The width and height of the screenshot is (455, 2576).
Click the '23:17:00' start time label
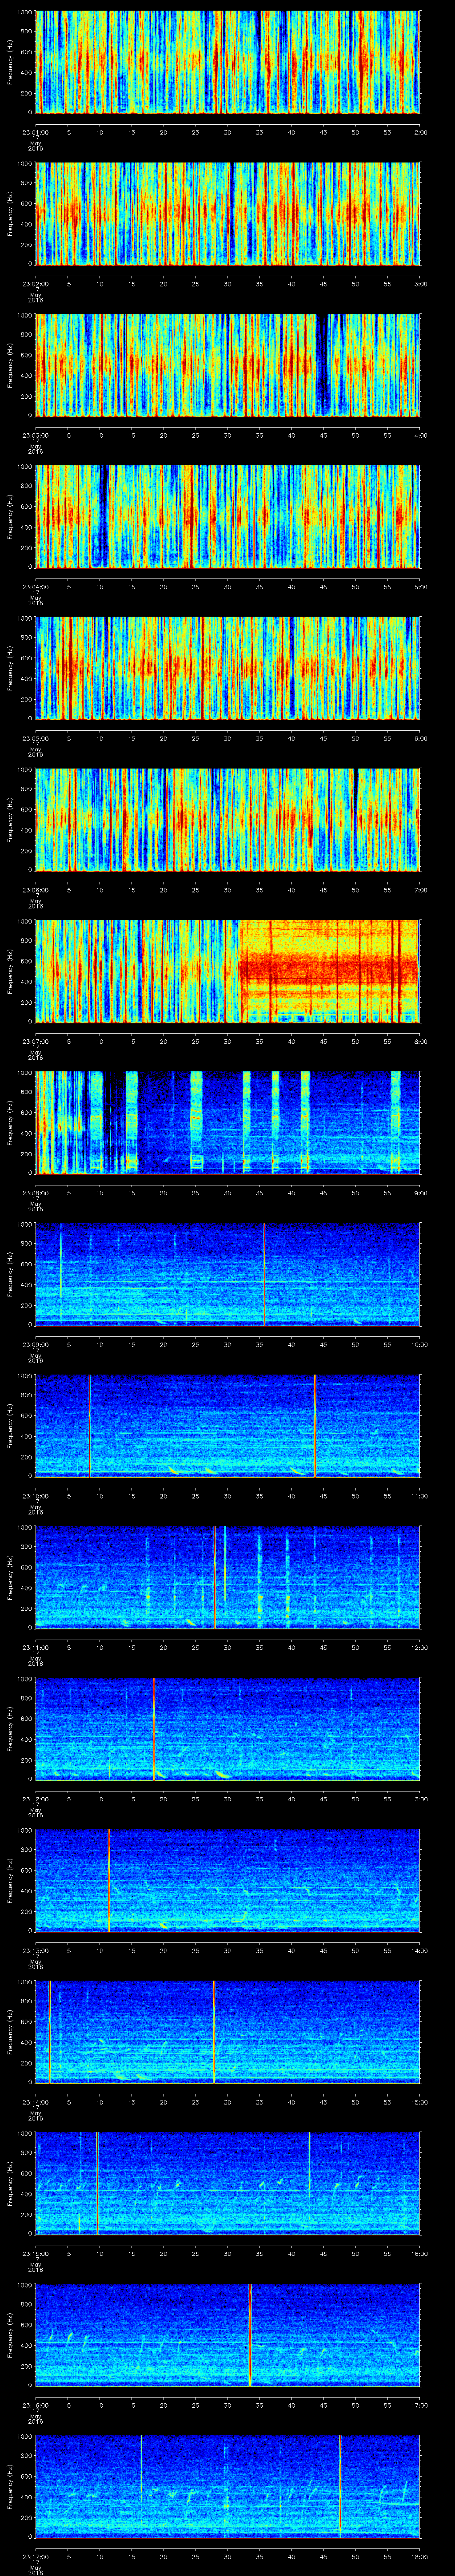[36, 2556]
